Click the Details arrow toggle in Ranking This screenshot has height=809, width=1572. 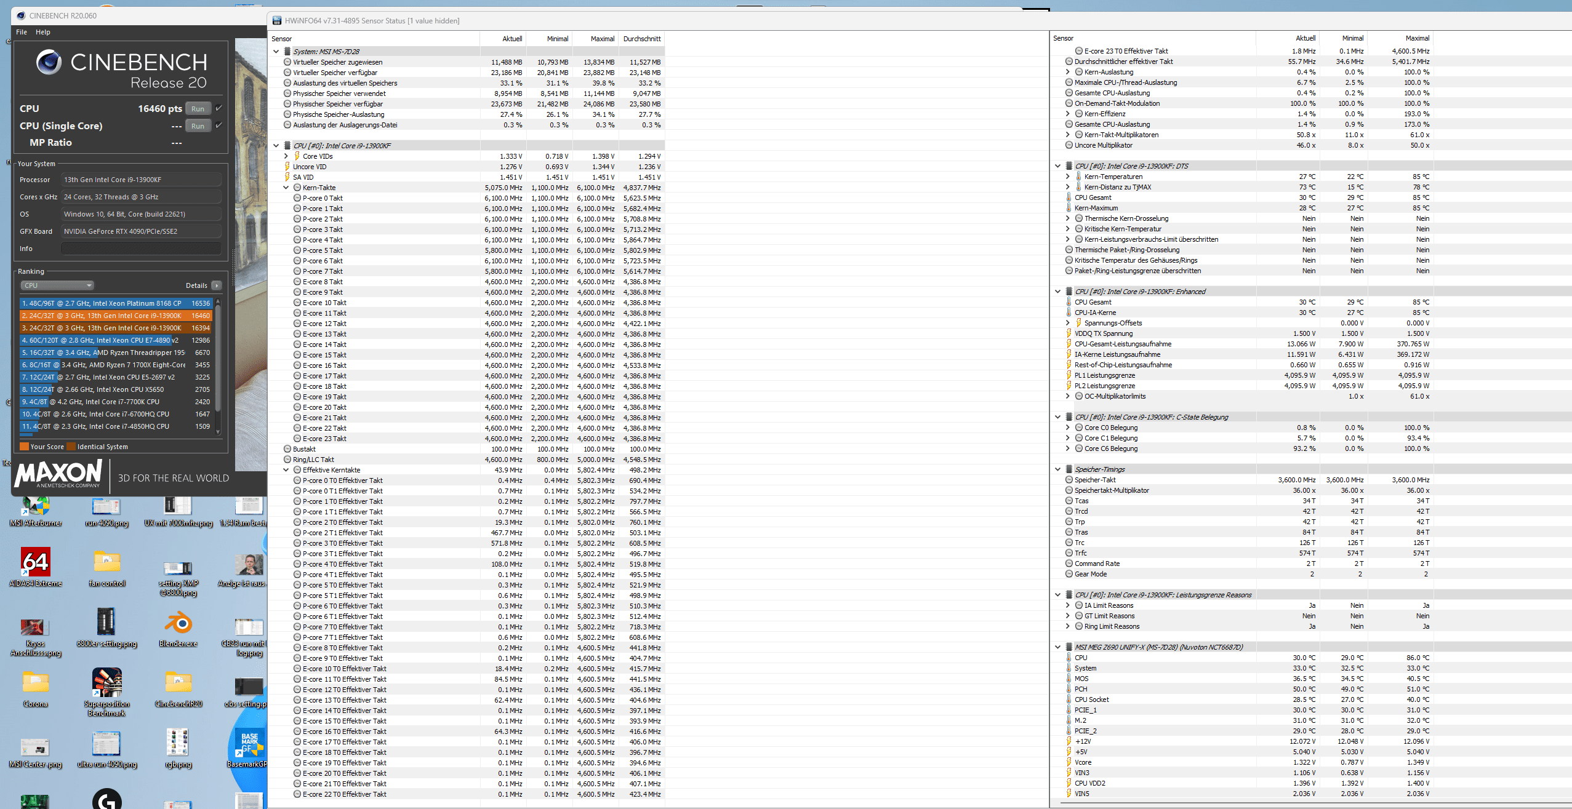[217, 285]
